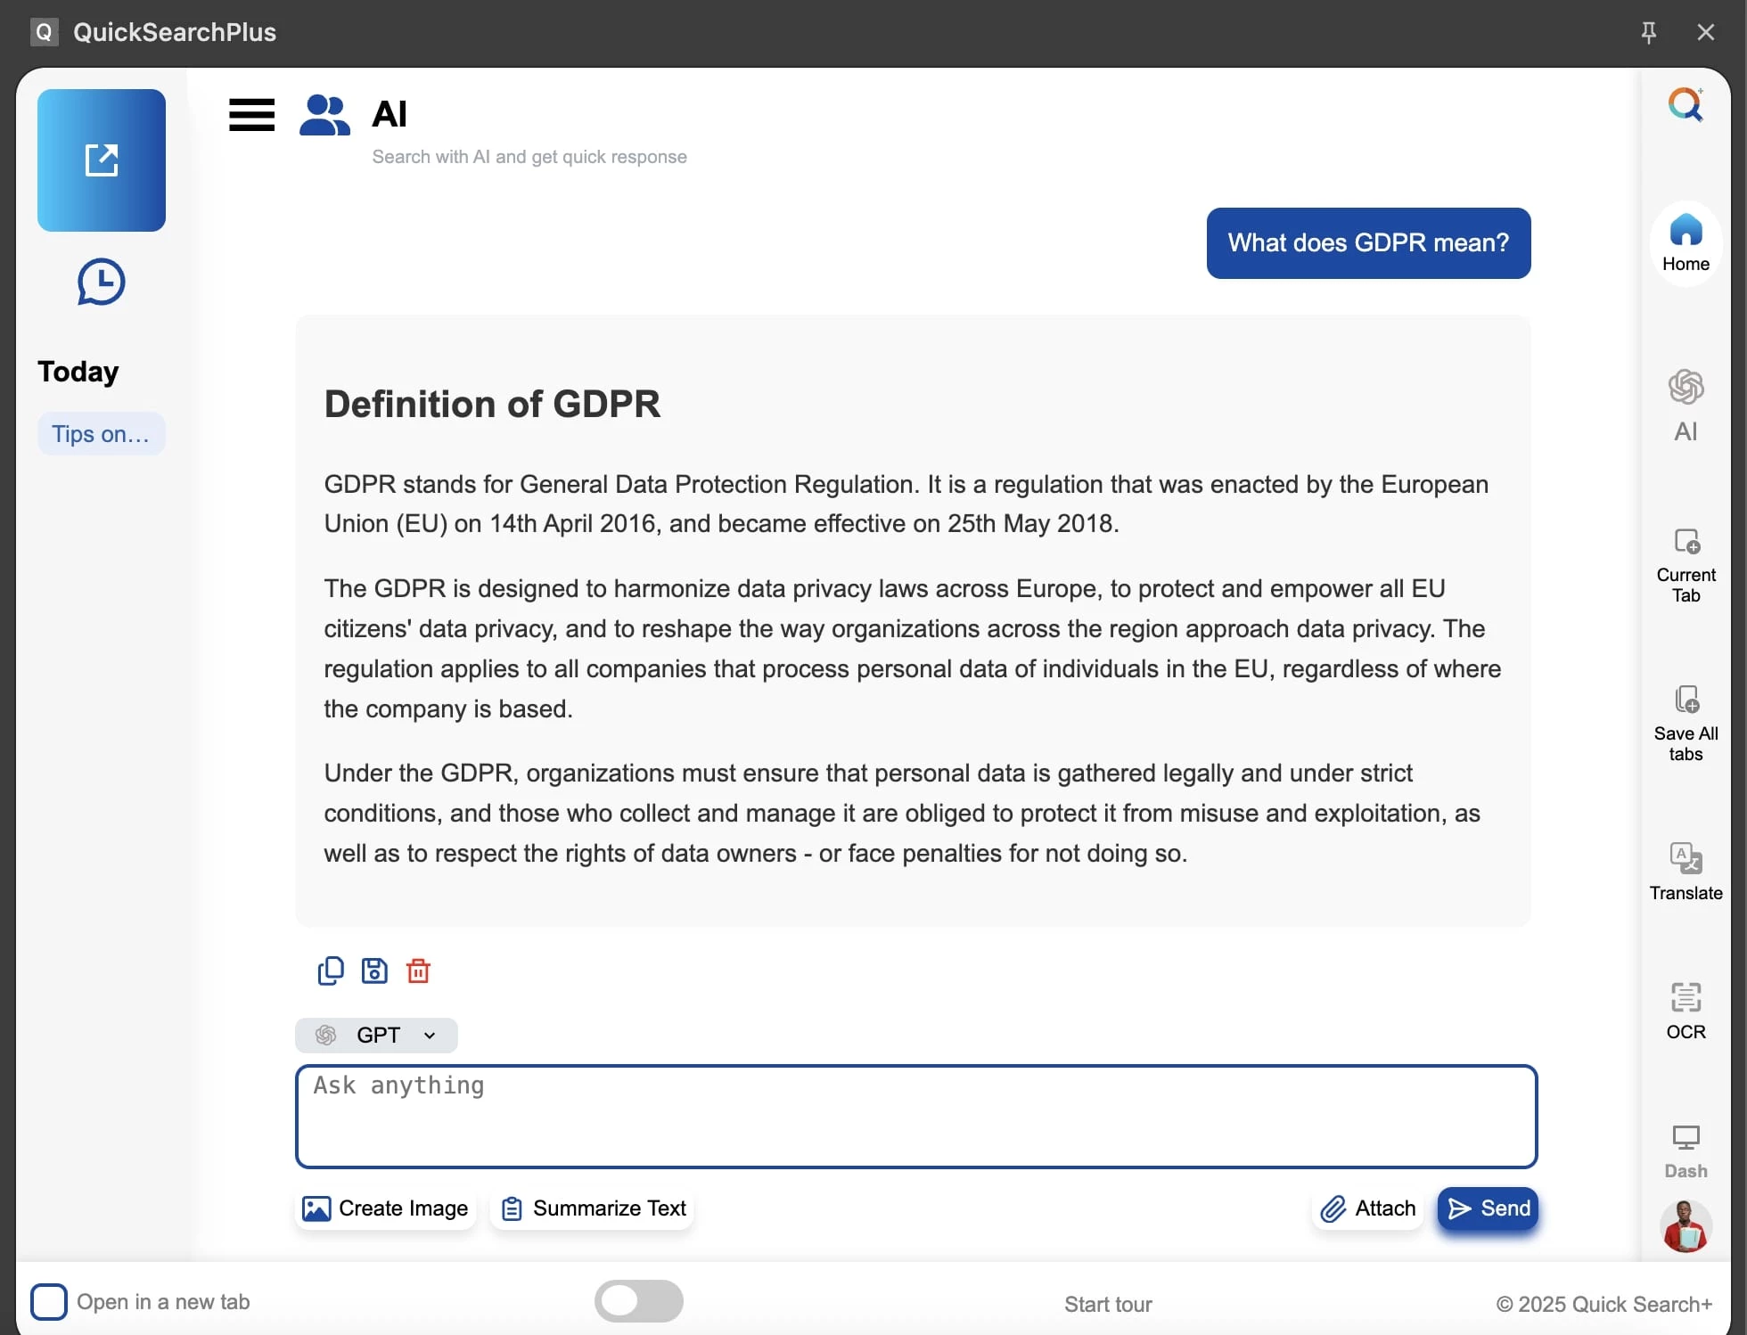
Task: Click the Send button
Action: (1488, 1208)
